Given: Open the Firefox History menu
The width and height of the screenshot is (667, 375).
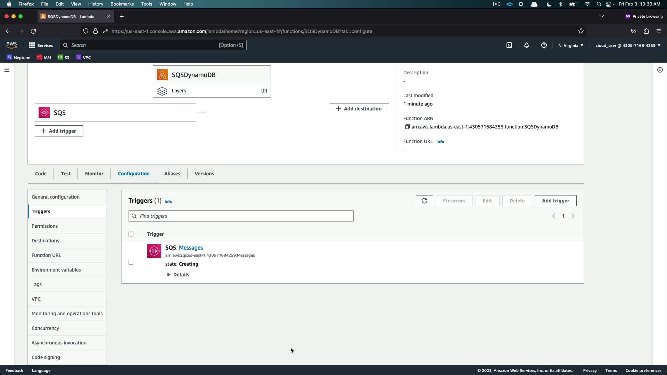Looking at the screenshot, I should (x=96, y=4).
